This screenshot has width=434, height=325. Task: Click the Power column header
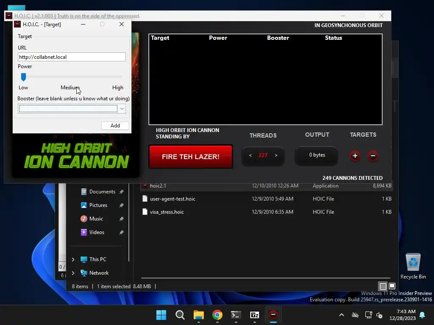tap(218, 38)
